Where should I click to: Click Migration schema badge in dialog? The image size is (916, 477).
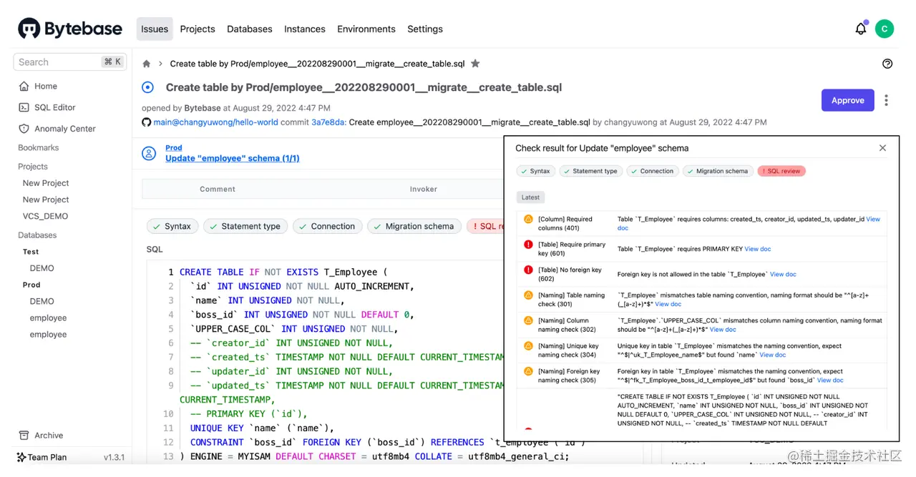[x=717, y=171]
